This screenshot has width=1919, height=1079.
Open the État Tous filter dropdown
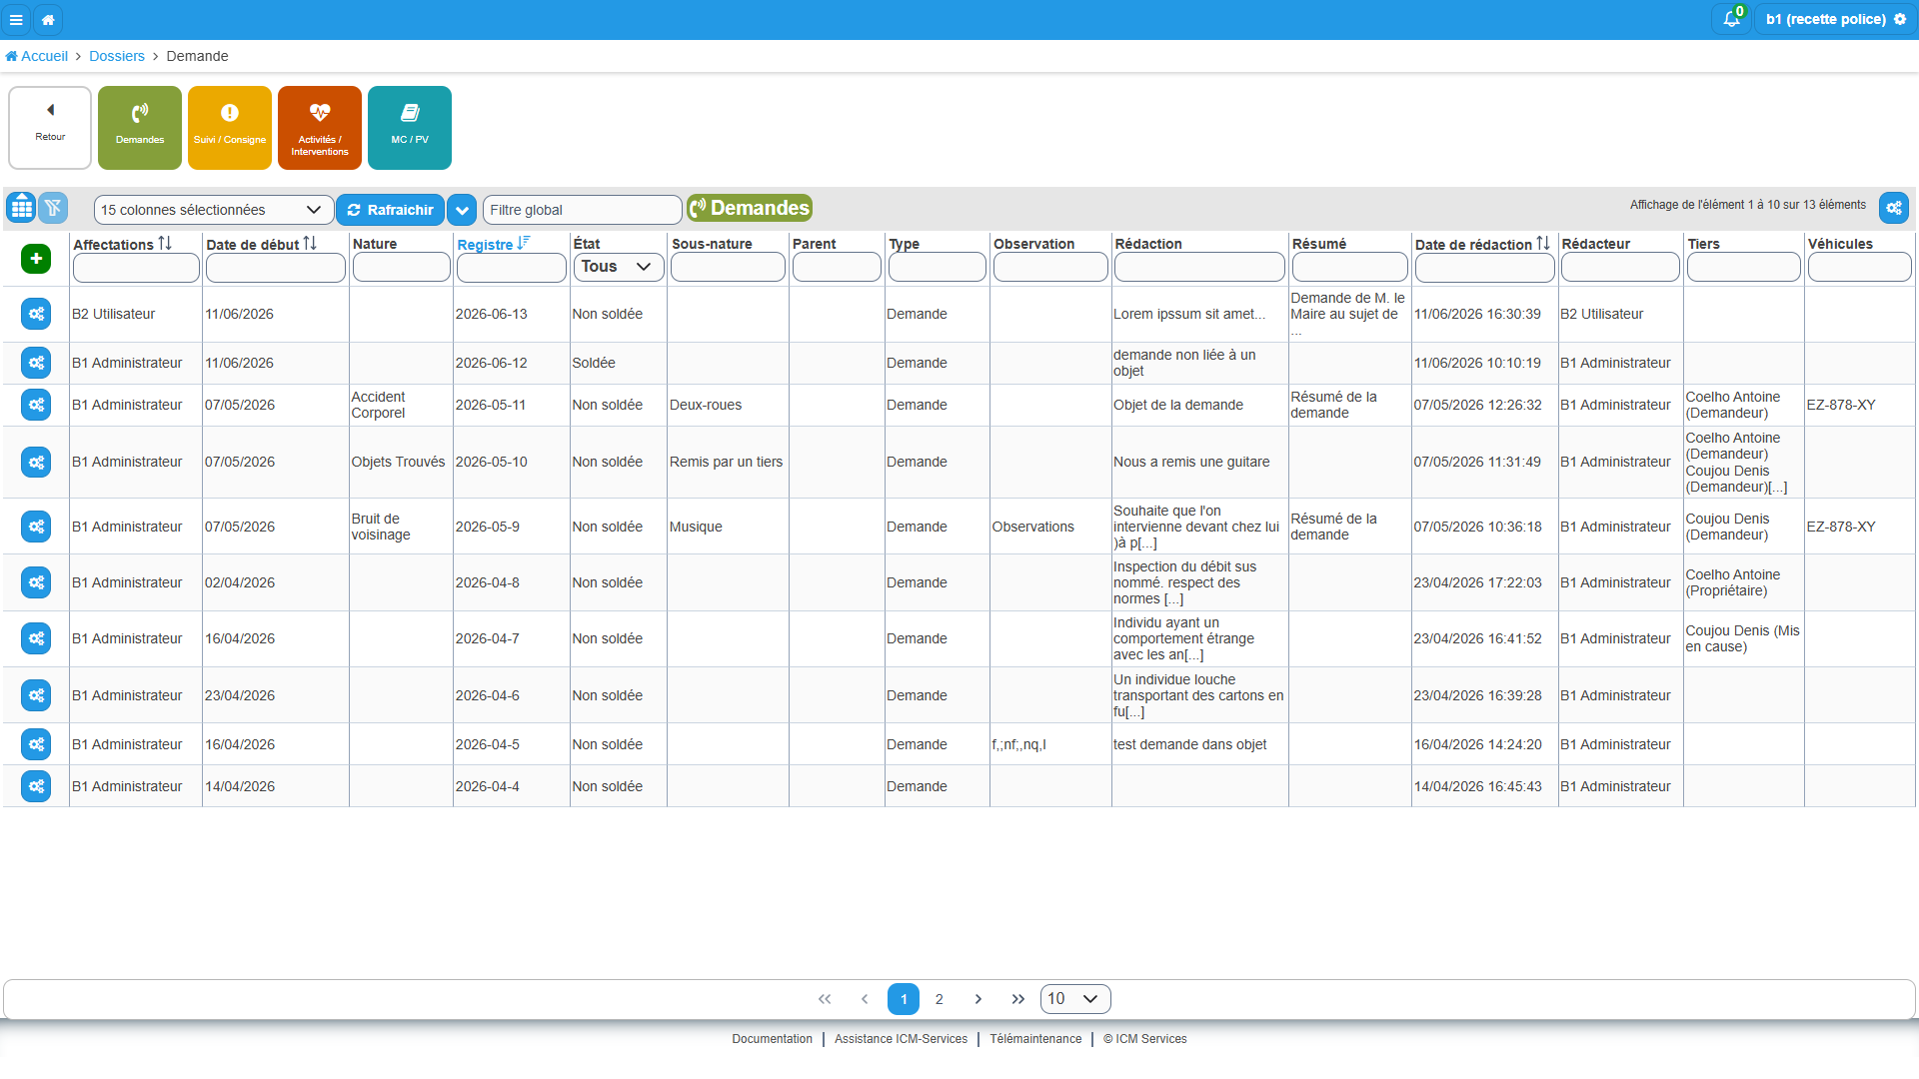[x=618, y=267]
